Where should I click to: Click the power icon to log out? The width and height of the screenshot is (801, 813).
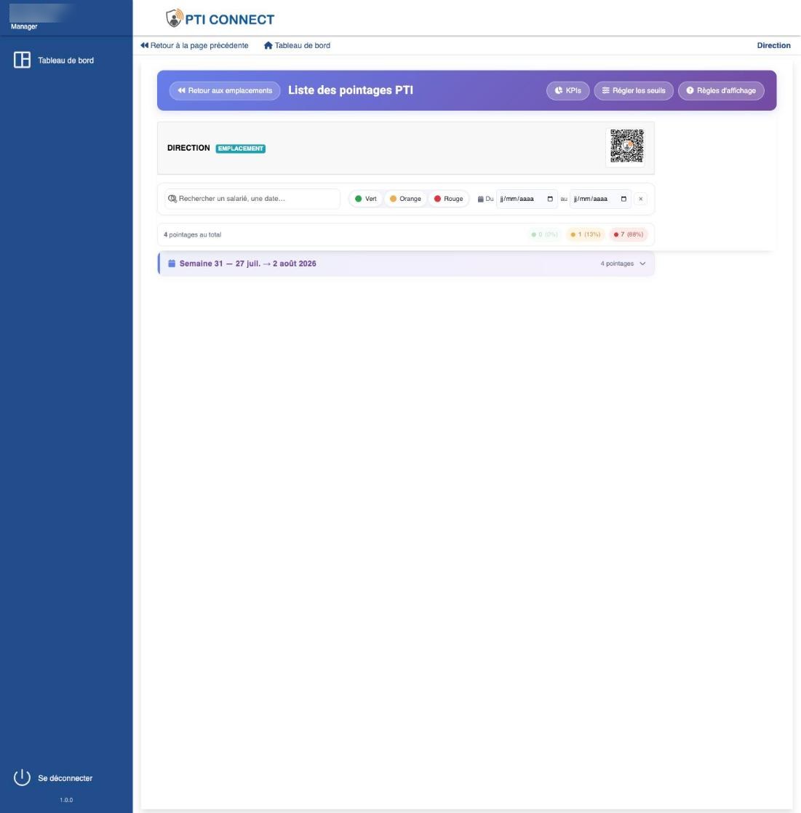tap(22, 777)
